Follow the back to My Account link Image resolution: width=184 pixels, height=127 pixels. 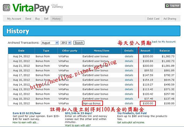pos(163,42)
